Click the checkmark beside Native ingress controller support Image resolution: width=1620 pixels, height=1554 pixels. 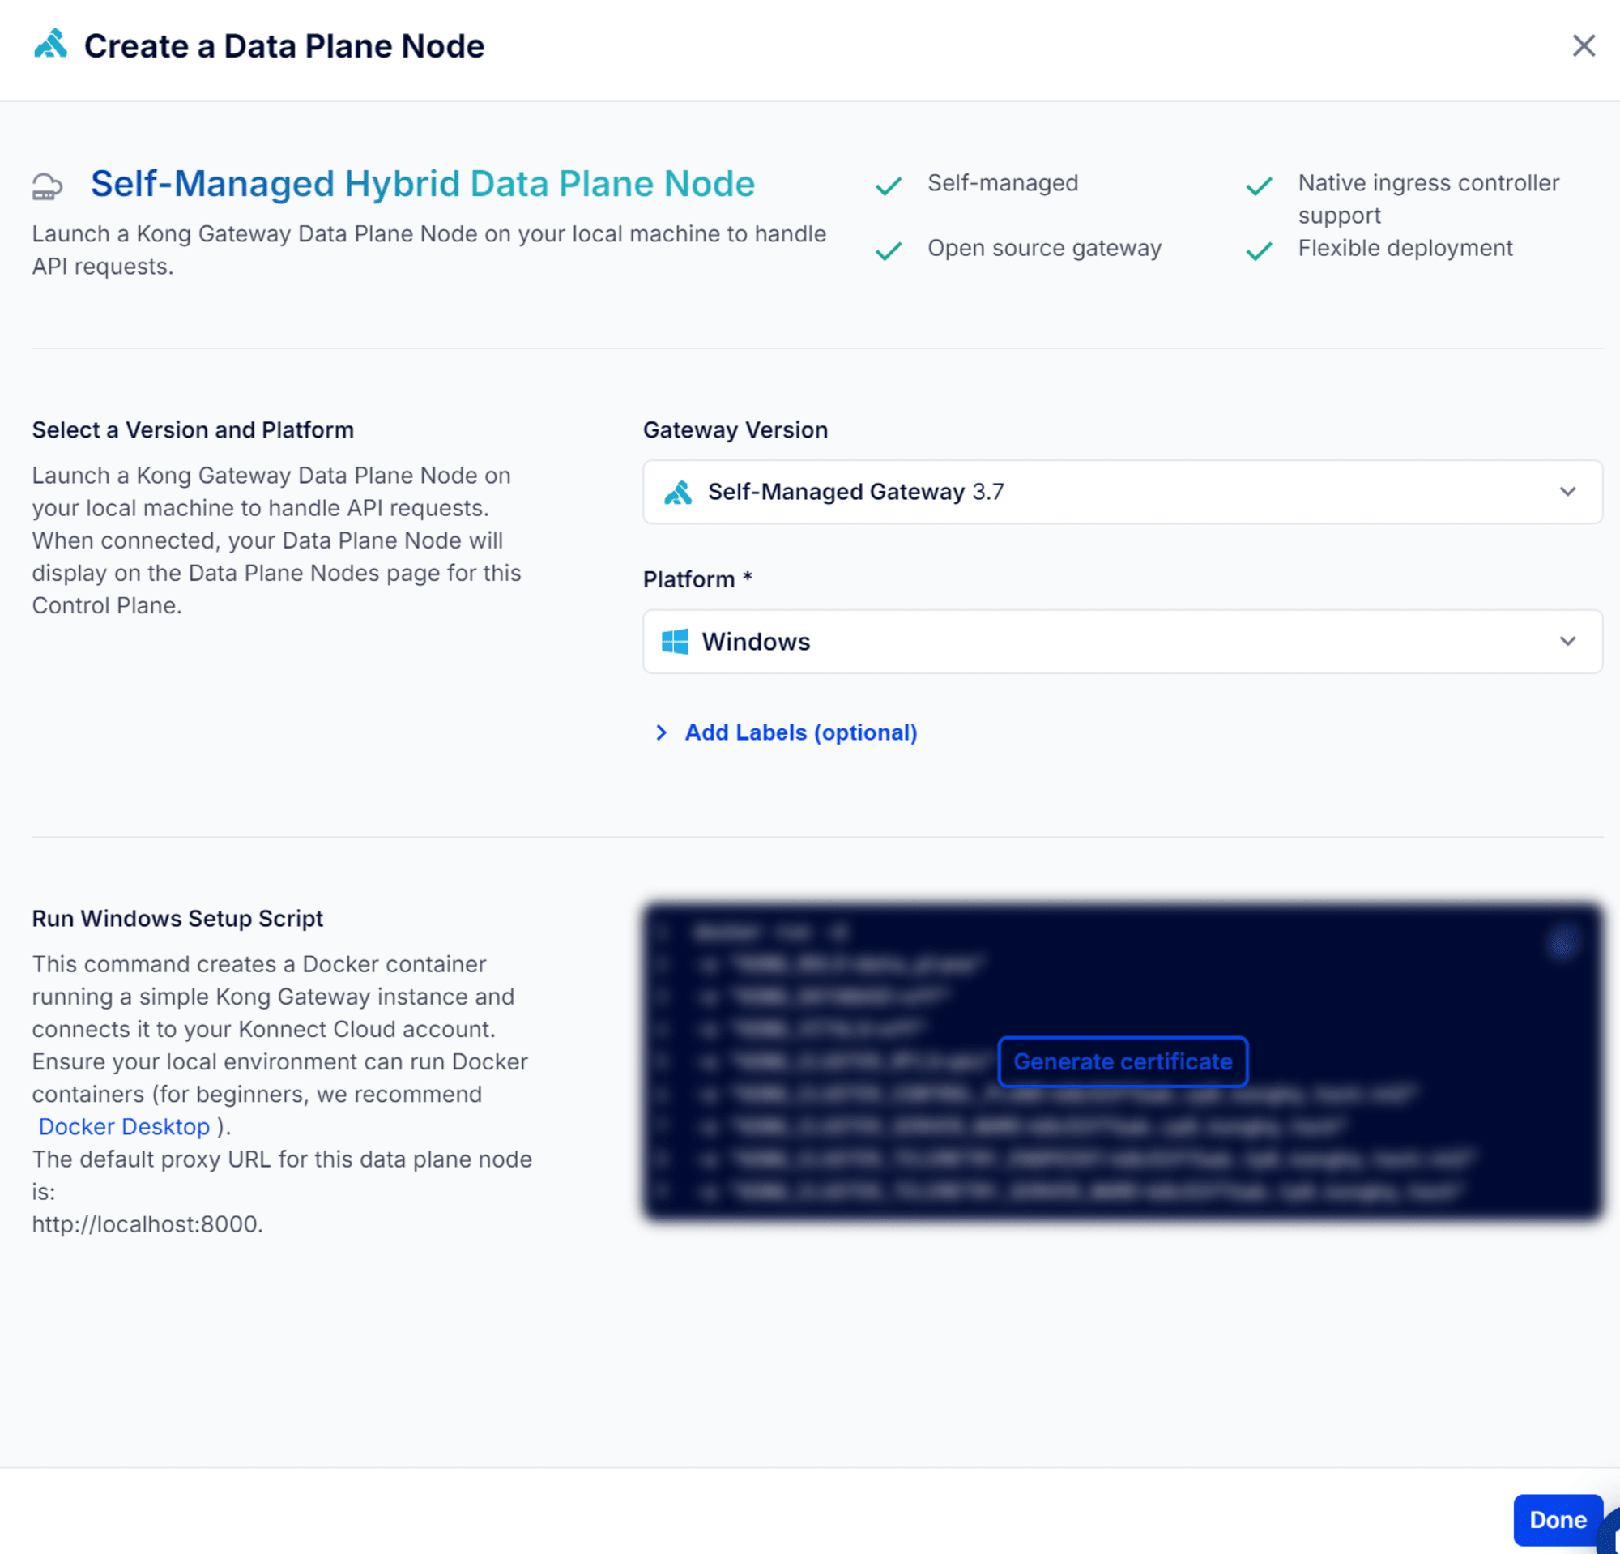1258,186
